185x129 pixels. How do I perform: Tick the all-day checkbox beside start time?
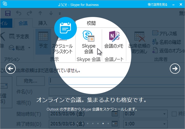174,114
